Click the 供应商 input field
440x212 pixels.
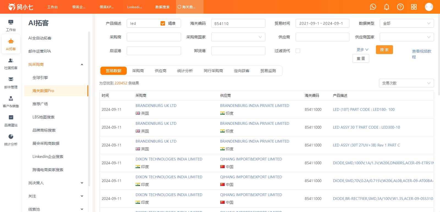(323, 37)
